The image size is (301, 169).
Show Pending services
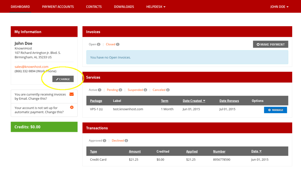[114, 90]
